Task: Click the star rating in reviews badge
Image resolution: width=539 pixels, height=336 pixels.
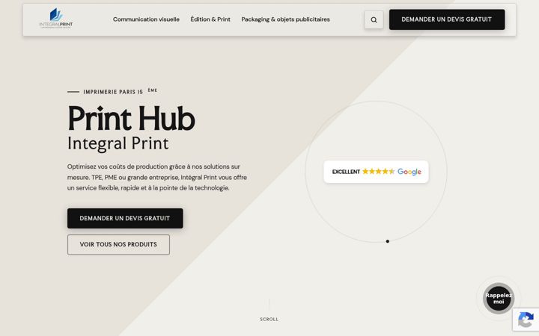Action: point(378,172)
